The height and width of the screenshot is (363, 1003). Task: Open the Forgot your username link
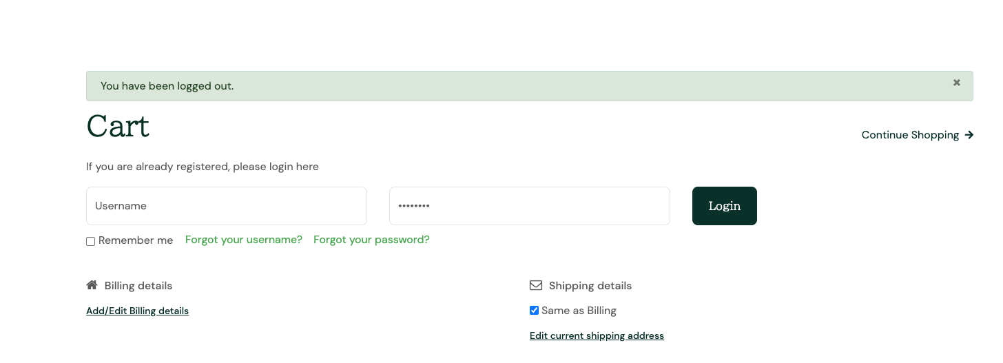pos(243,240)
